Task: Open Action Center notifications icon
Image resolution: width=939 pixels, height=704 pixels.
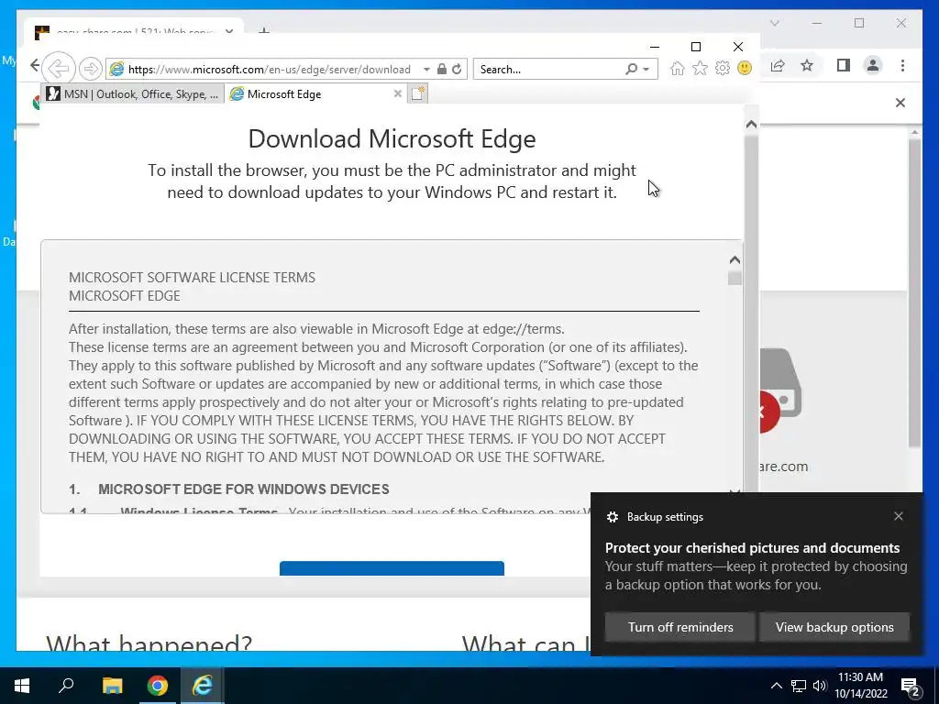Action: (x=911, y=686)
